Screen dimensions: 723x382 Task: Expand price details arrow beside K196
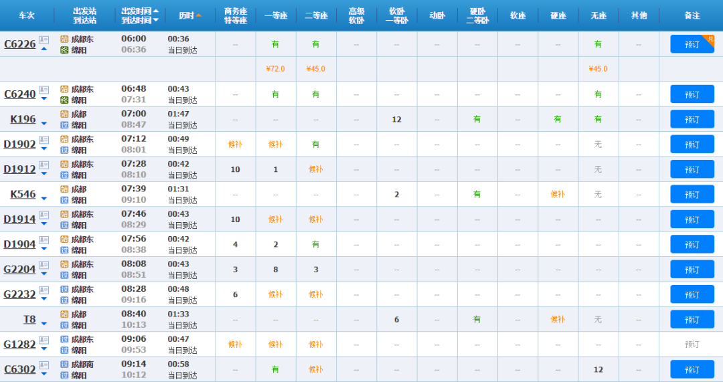(44, 124)
